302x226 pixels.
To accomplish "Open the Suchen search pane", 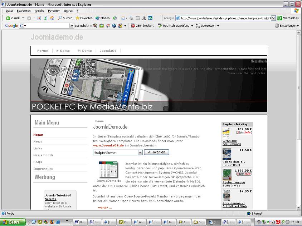I will pos(65,18).
